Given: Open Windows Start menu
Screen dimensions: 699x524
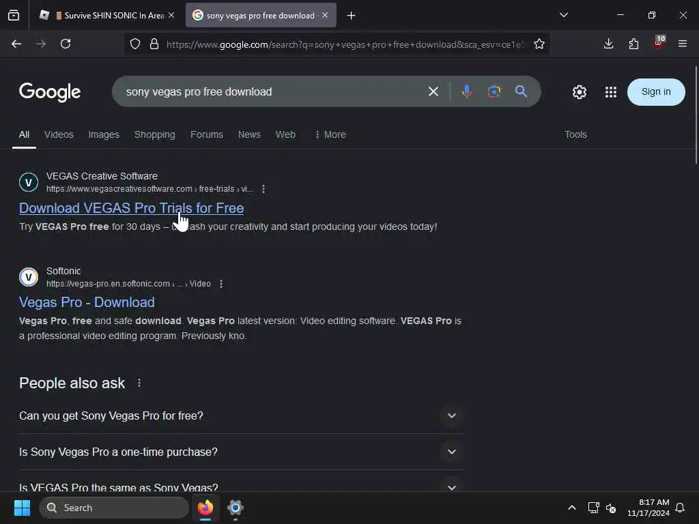Looking at the screenshot, I should (22, 508).
